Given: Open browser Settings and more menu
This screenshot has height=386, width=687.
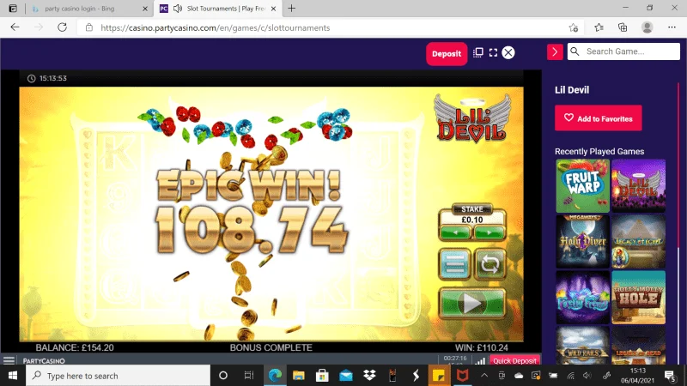Looking at the screenshot, I should coord(672,27).
